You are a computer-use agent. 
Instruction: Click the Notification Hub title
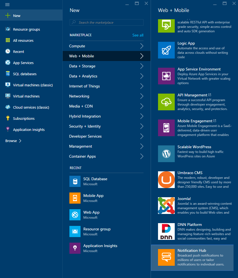192,250
